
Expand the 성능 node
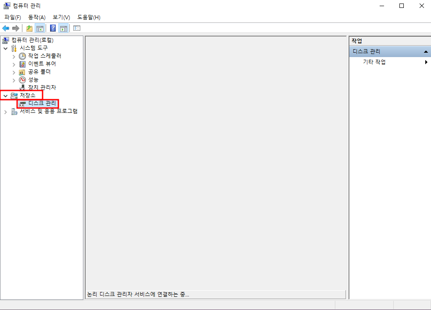coord(14,80)
